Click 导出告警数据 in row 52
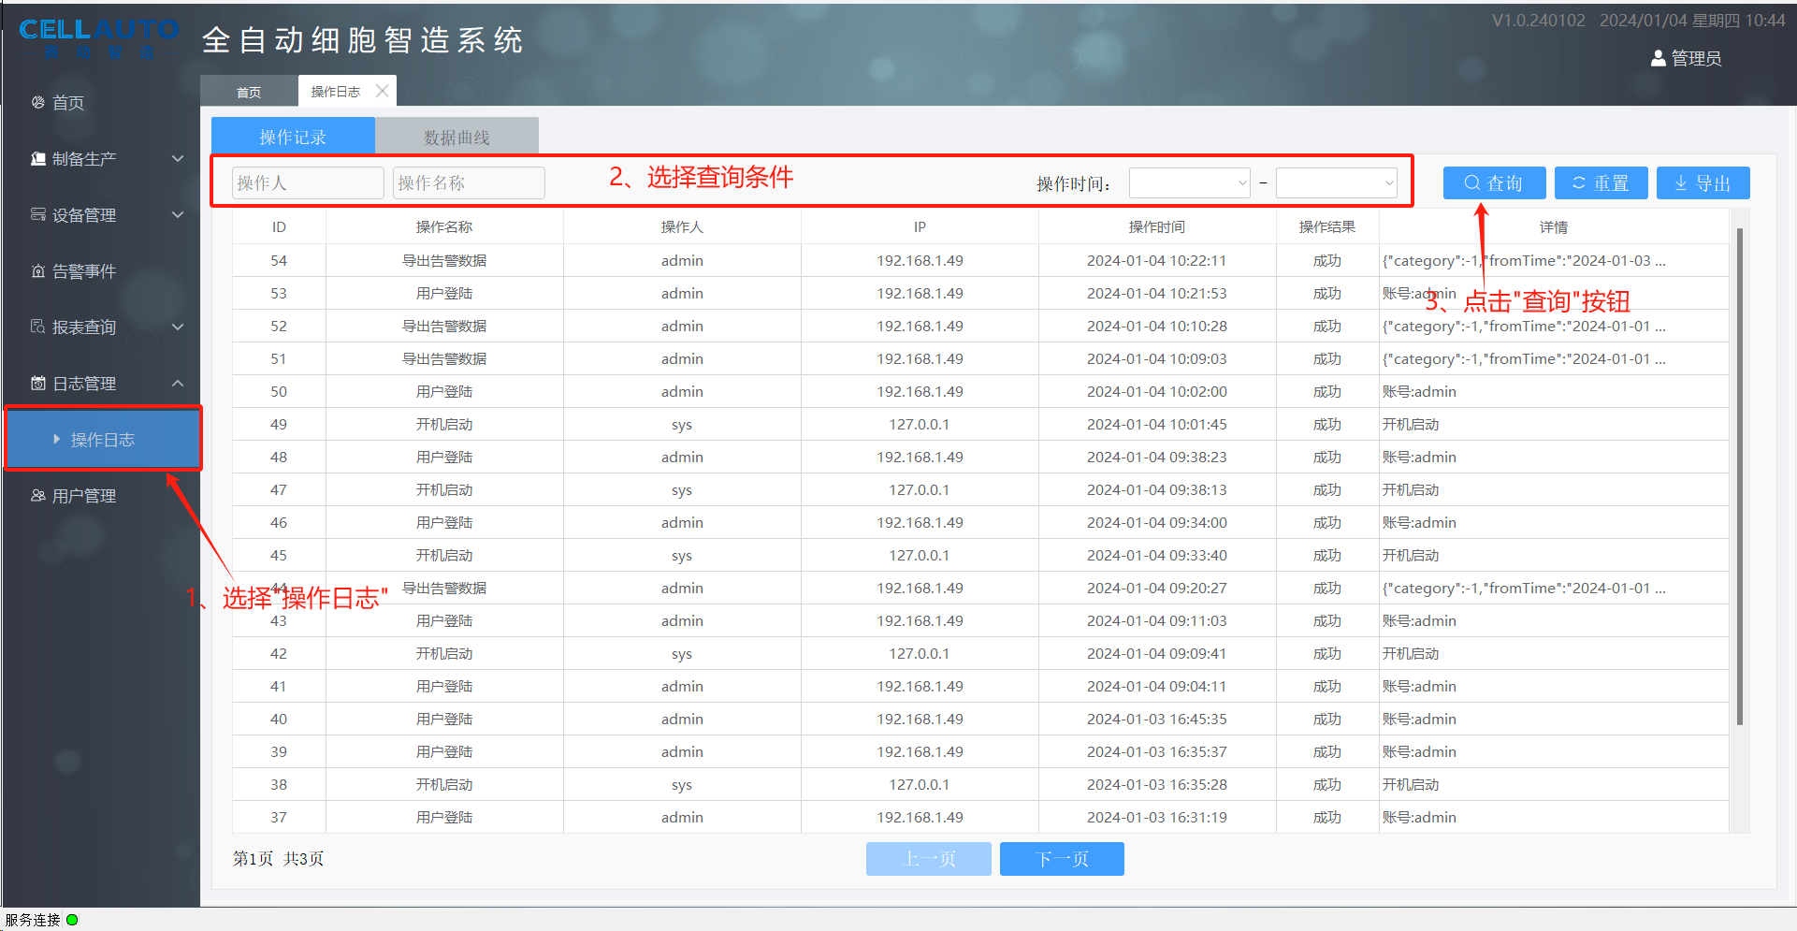1797x931 pixels. point(444,326)
